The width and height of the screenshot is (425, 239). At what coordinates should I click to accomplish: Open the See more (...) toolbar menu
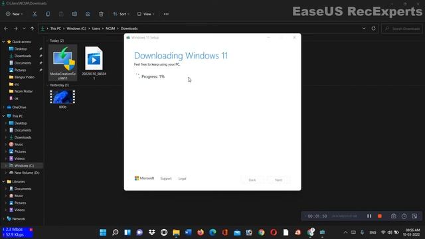point(166,14)
